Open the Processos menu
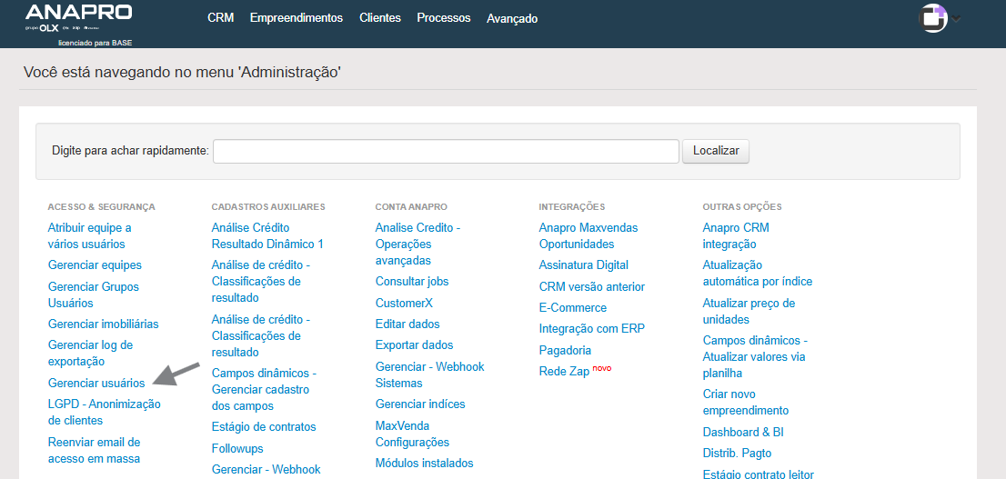The height and width of the screenshot is (479, 1006). 444,18
